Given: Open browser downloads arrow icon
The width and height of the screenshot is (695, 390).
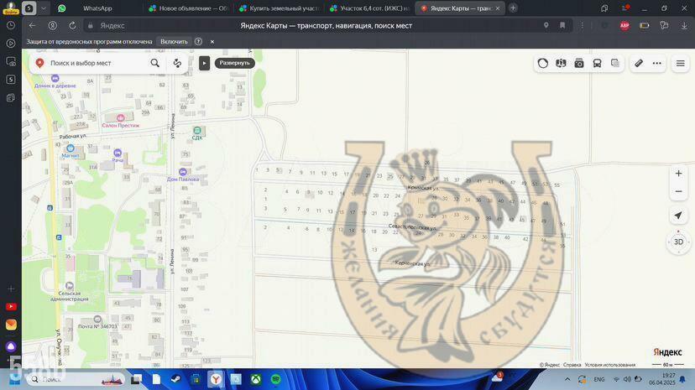Looking at the screenshot, I should tap(684, 26).
